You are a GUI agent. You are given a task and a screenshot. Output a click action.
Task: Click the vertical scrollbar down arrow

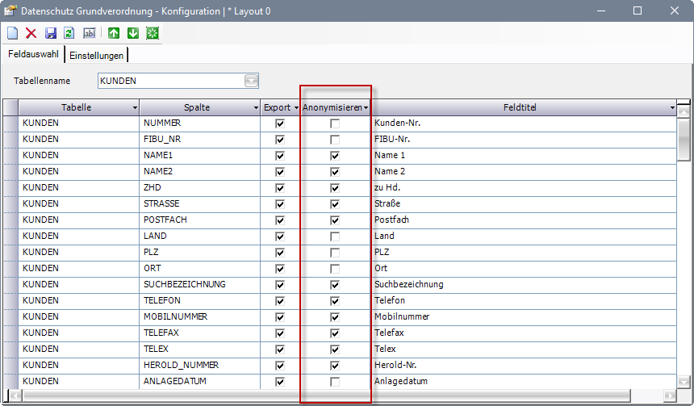684,381
